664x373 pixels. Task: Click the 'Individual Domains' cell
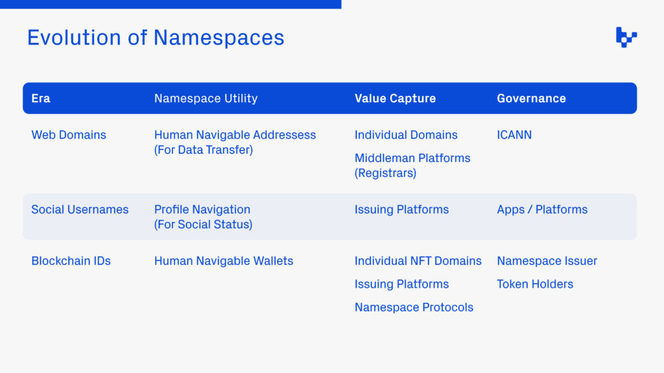tap(406, 135)
